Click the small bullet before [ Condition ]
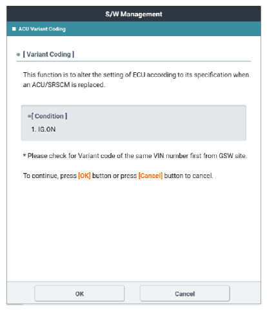Screen dimensions: 267x311 click(29, 116)
